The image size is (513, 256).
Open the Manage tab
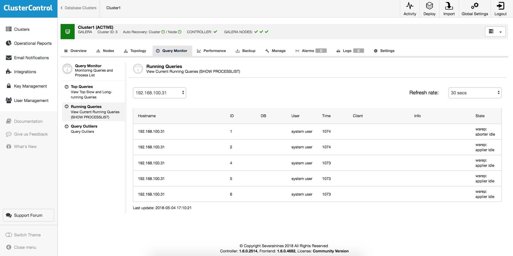pos(275,51)
